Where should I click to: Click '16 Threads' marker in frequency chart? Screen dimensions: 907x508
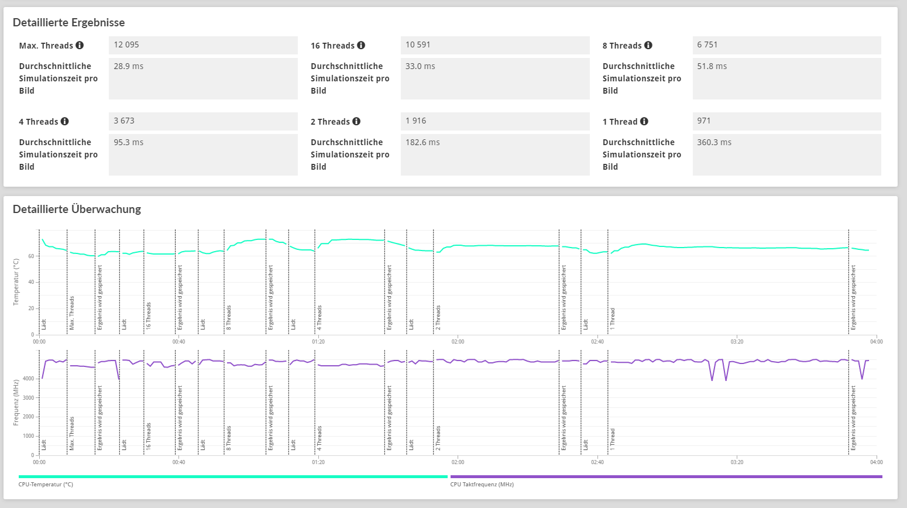pyautogui.click(x=149, y=436)
